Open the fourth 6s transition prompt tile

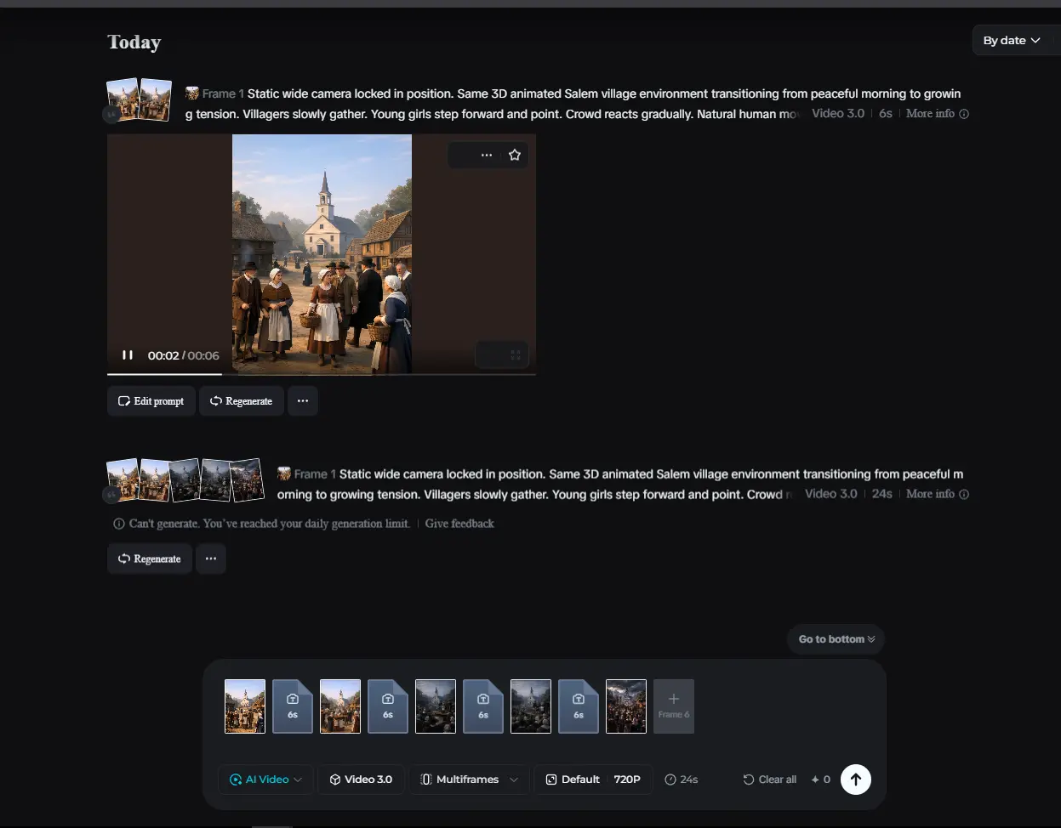579,706
